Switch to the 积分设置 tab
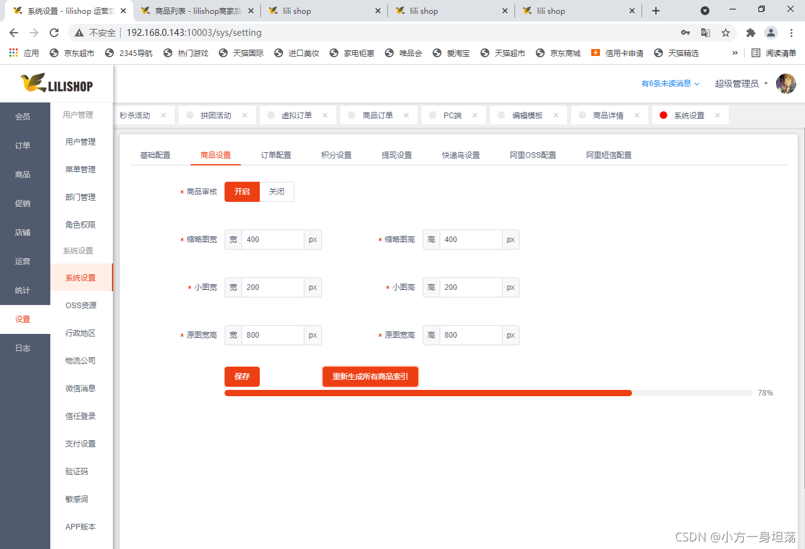Screen dimensions: 805x549 click(336, 155)
